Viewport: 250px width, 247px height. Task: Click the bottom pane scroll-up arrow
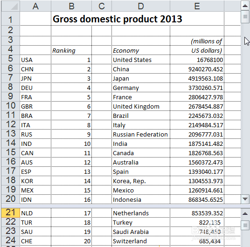(245, 214)
